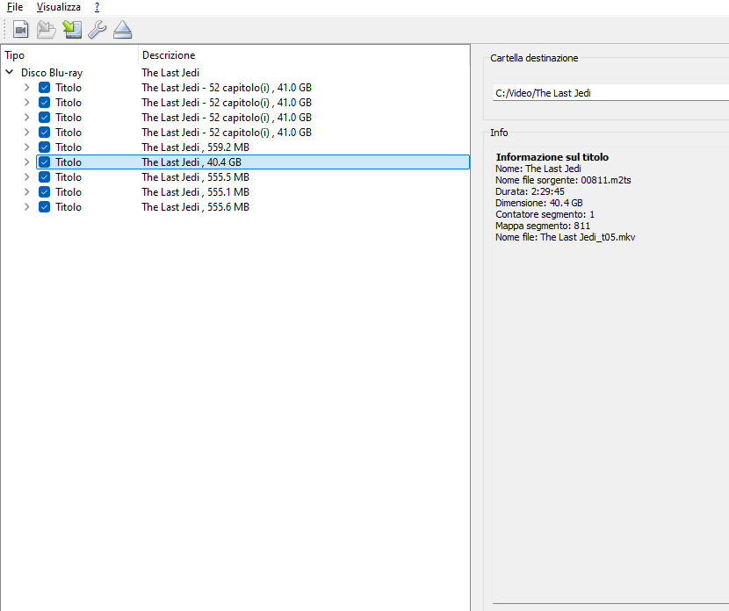729x611 pixels.
Task: Click 'The Last Jedi' in Disco Blu-ray row
Action: [170, 73]
